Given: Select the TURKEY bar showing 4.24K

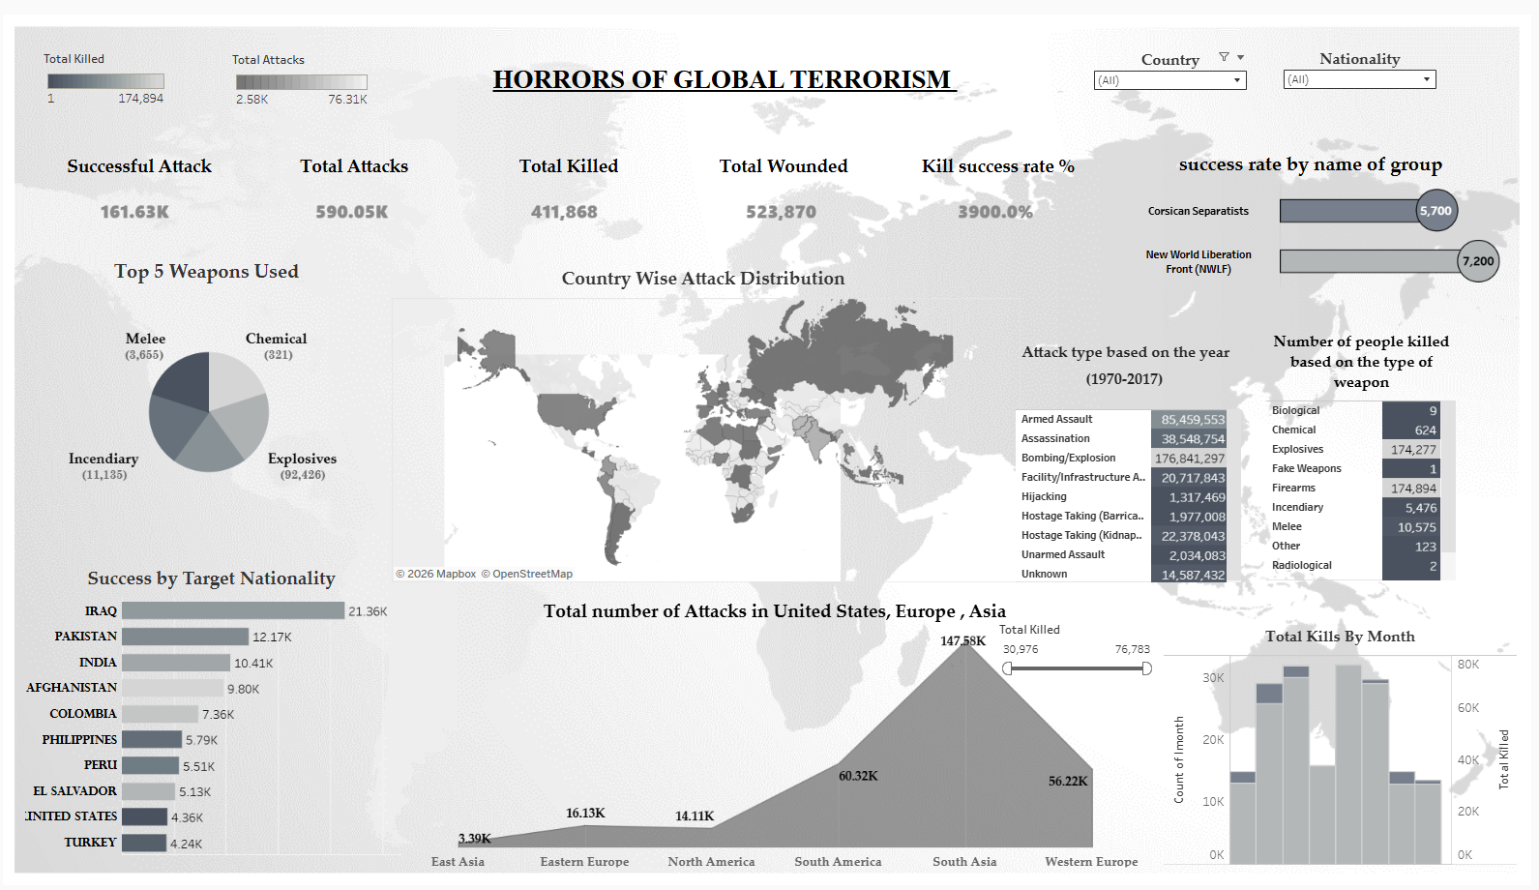Looking at the screenshot, I should [144, 843].
